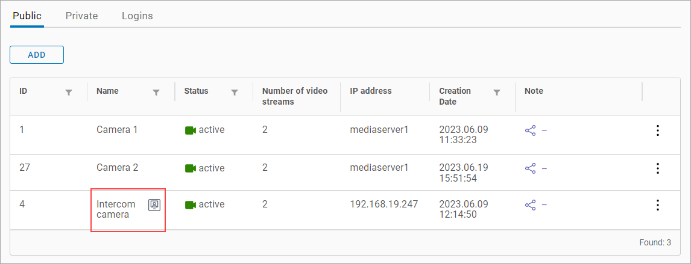Click the 192.168.19.247 IP address cell

pyautogui.click(x=383, y=204)
